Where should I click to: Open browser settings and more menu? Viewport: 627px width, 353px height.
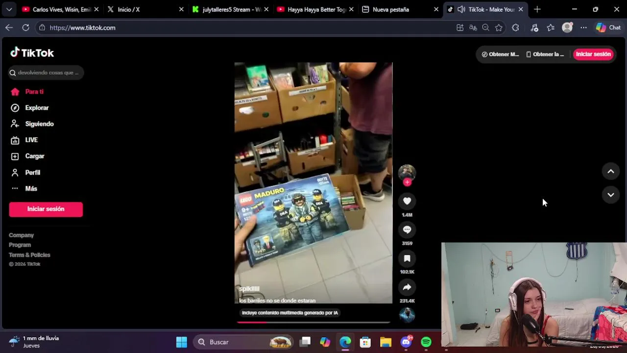[583, 28]
